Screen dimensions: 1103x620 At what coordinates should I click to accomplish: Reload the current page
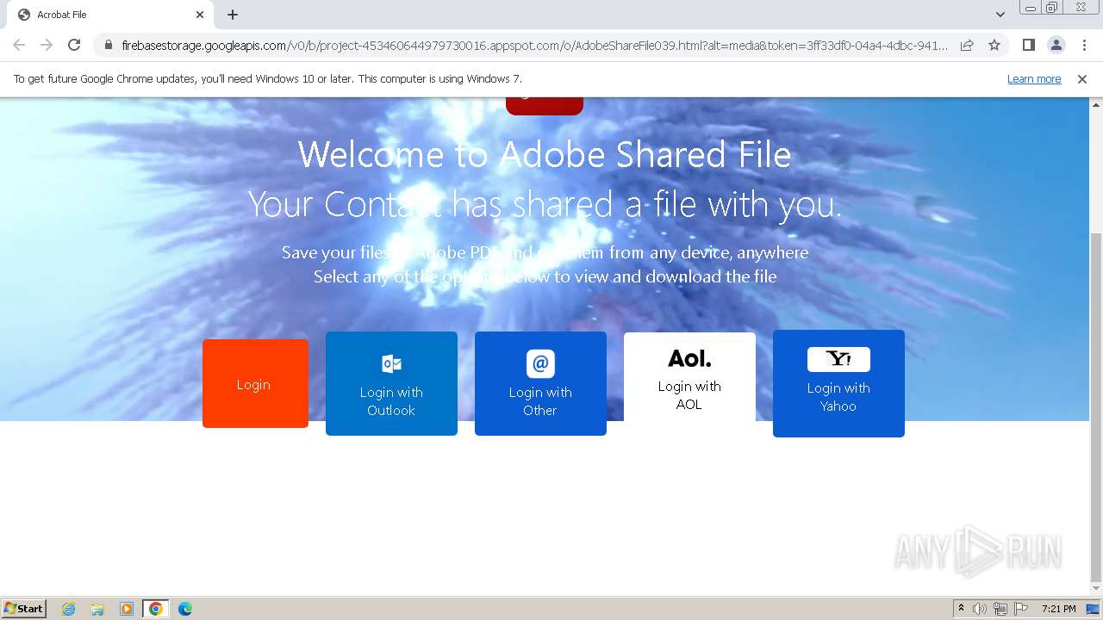tap(74, 45)
